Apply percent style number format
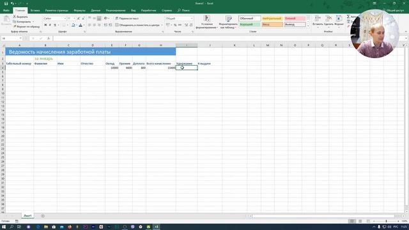409x230 pixels. pyautogui.click(x=175, y=25)
